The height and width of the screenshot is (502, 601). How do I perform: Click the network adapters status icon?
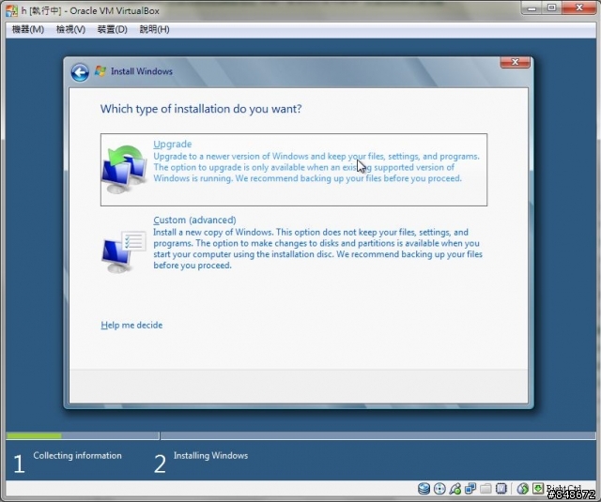click(470, 488)
